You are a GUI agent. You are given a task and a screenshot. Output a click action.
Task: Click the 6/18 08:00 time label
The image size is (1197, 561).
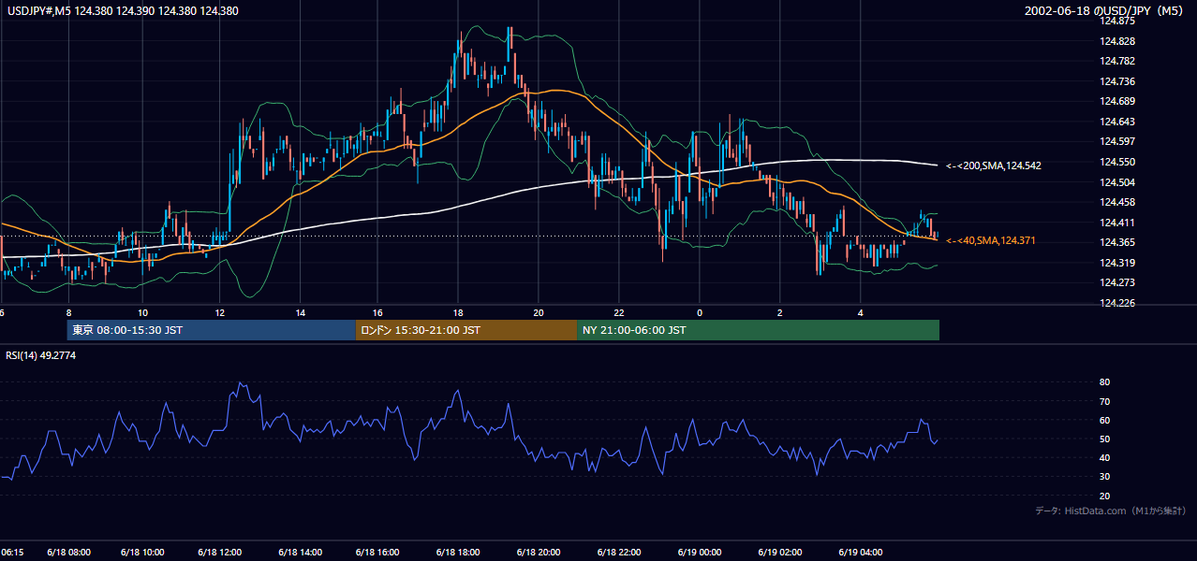pyautogui.click(x=67, y=553)
